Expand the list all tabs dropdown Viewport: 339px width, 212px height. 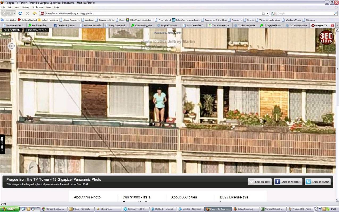pyautogui.click(x=337, y=25)
